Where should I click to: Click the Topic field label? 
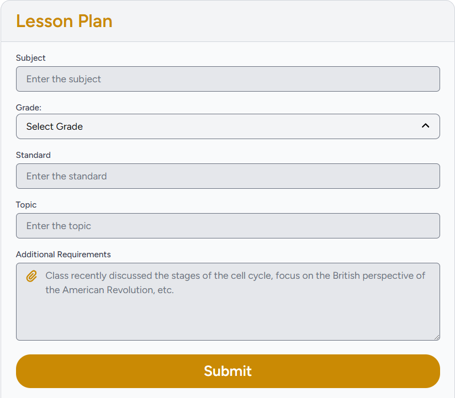pos(26,205)
